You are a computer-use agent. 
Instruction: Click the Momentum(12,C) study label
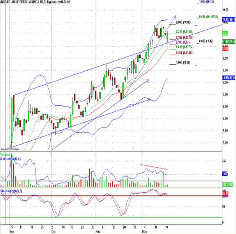[11, 159]
